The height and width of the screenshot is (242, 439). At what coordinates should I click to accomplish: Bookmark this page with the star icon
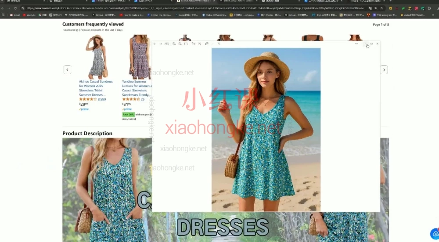pyautogui.click(x=381, y=8)
